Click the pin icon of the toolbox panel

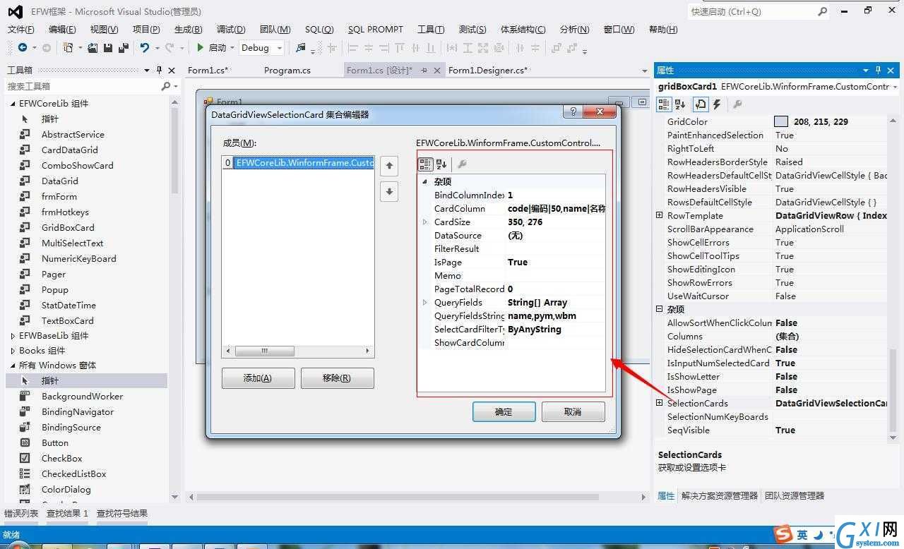160,70
